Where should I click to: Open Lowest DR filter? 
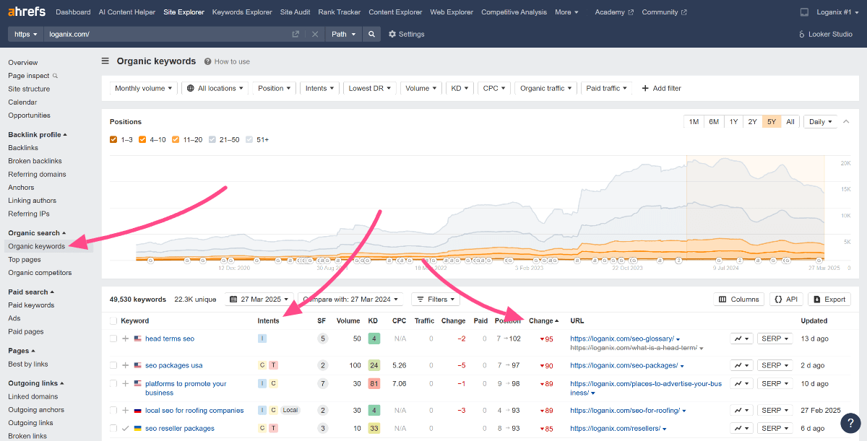369,88
